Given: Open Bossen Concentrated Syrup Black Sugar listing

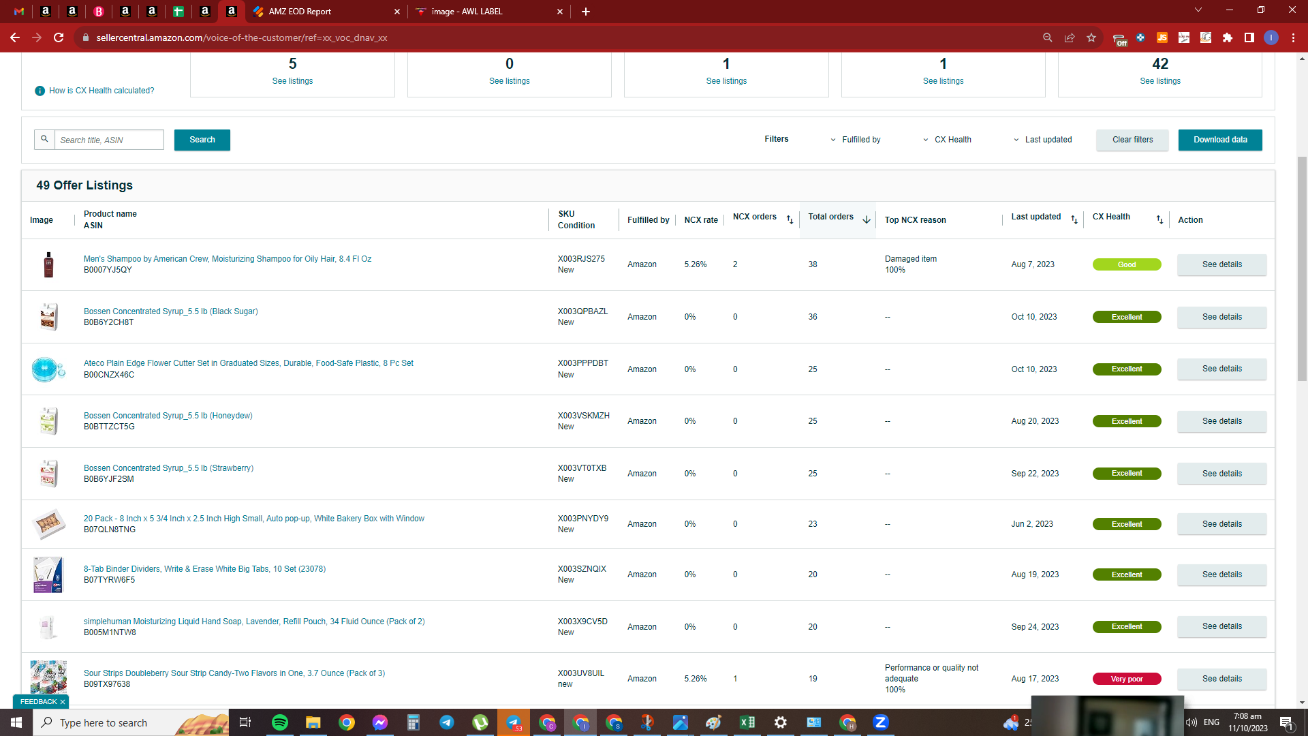Looking at the screenshot, I should point(171,311).
